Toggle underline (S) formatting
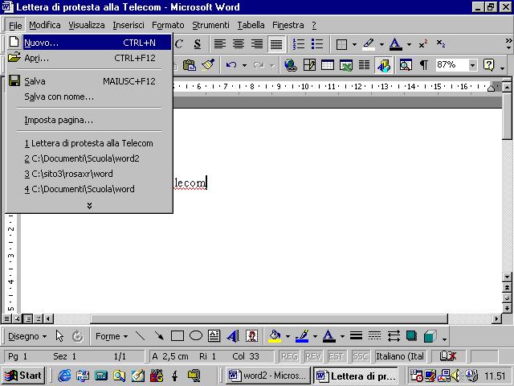 click(x=197, y=44)
